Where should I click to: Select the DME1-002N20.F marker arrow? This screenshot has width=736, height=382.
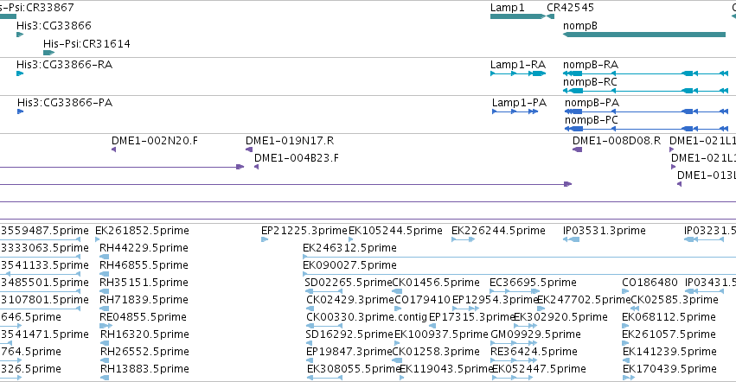click(113, 150)
